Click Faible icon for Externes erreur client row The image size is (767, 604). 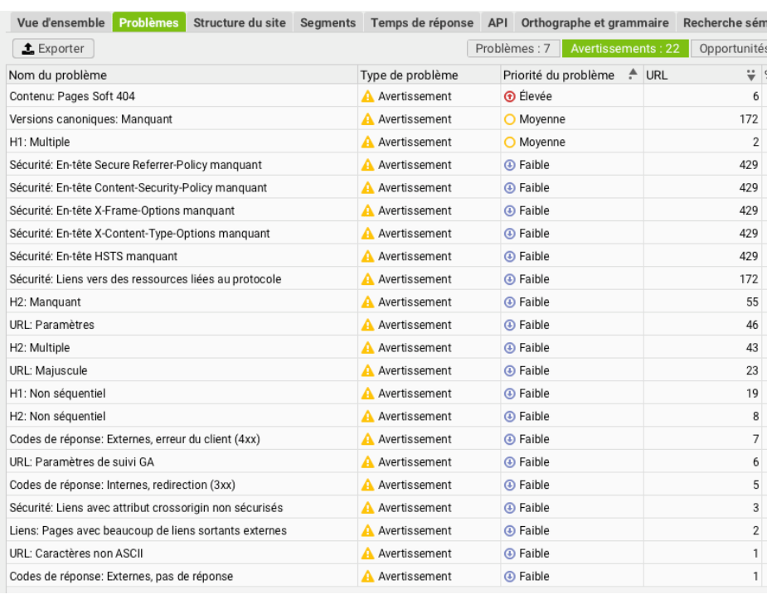coord(509,439)
